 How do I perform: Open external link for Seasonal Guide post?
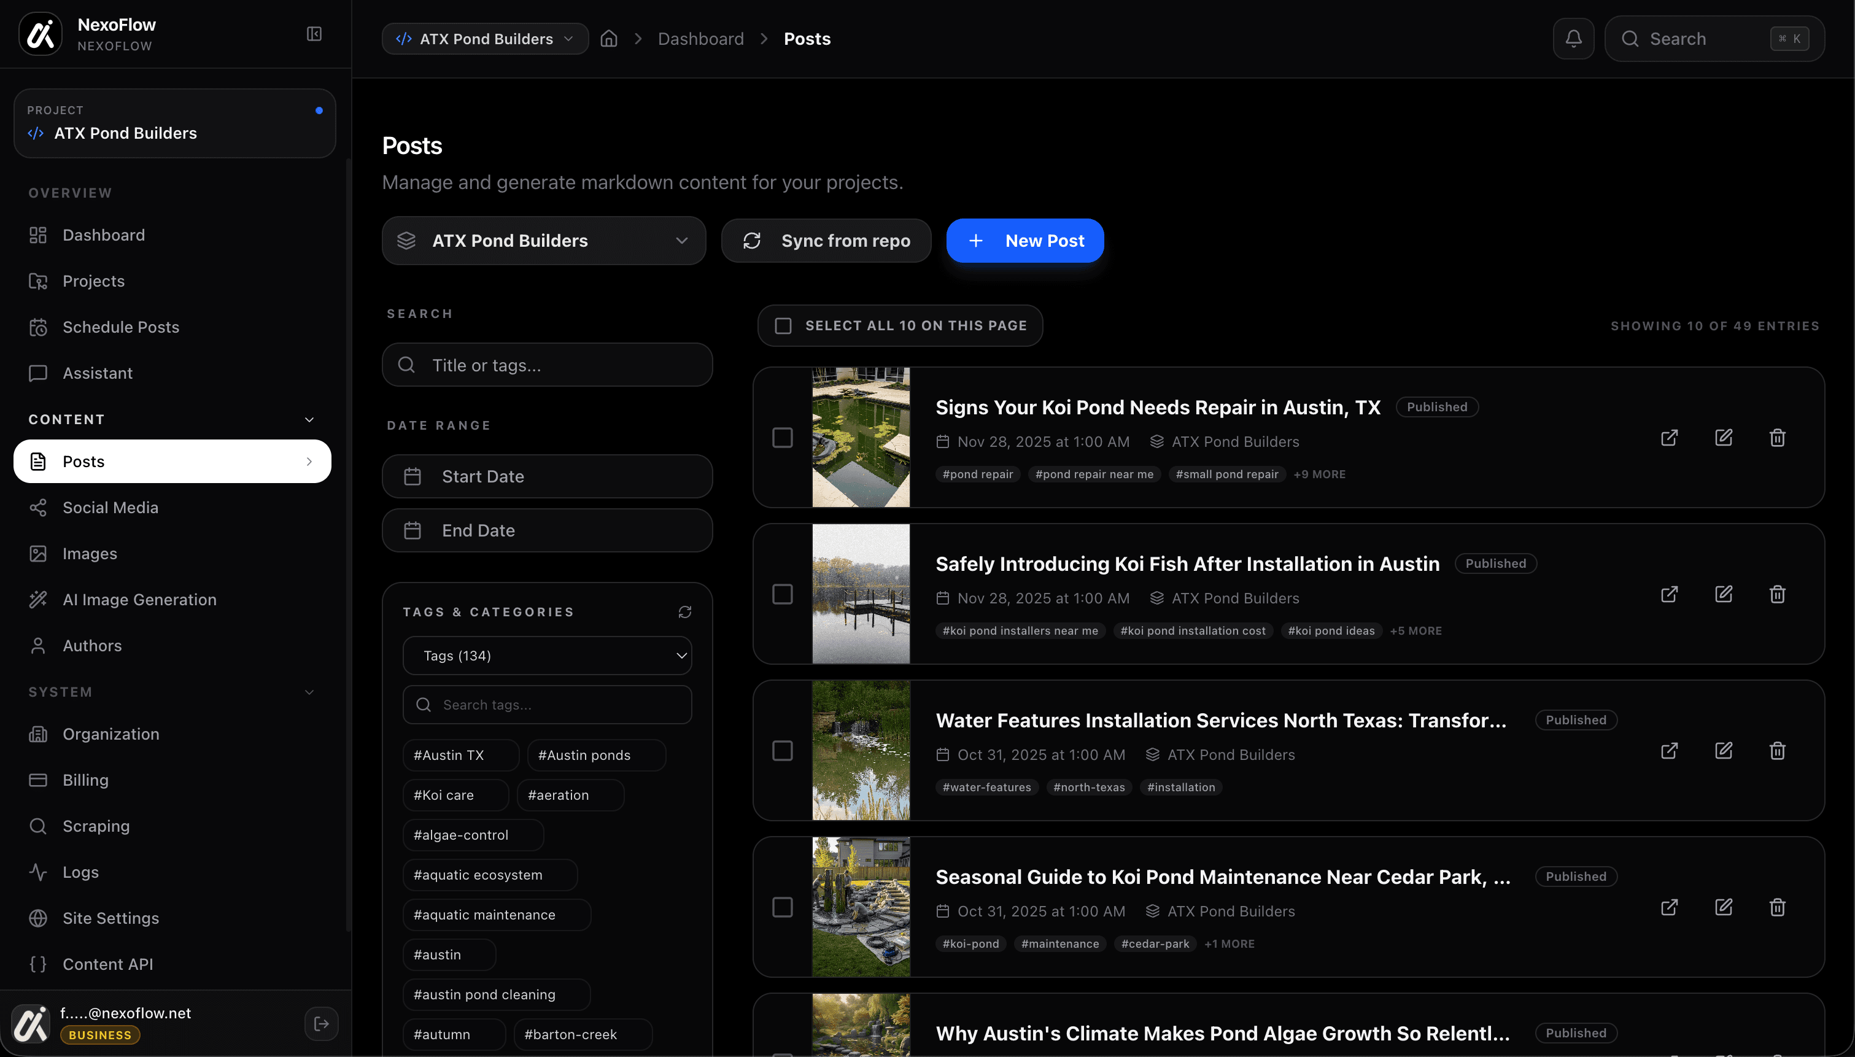pos(1668,907)
